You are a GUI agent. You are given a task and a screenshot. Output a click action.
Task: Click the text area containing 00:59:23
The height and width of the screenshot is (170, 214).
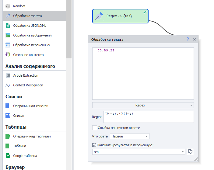[143, 74]
